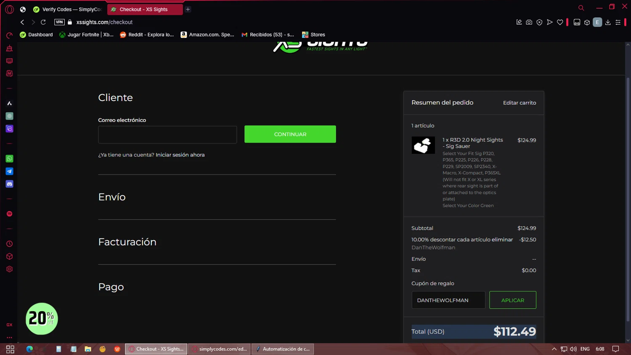Click the coupon code input field
The height and width of the screenshot is (355, 631).
[448, 300]
